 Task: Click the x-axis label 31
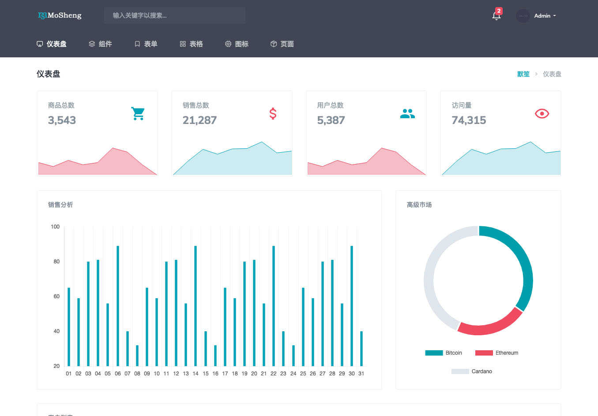tap(361, 374)
